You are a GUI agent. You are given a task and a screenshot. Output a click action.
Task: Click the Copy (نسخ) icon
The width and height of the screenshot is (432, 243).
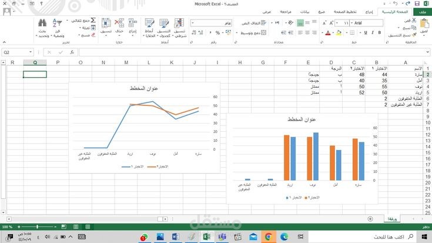414,28
